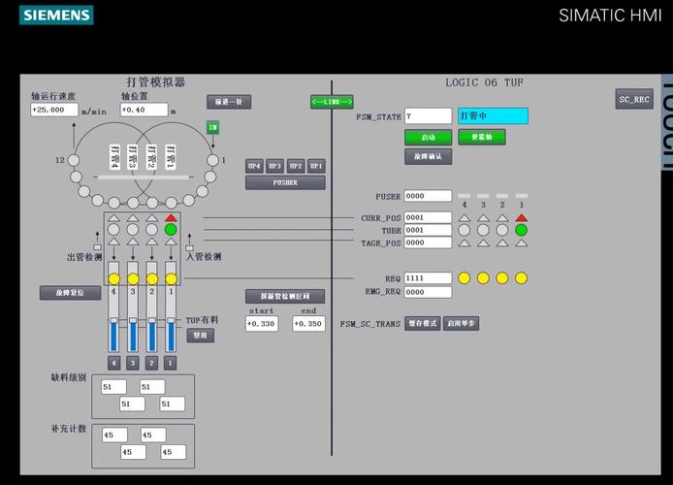Click the first yellow REQ indicator light
The image size is (673, 485).
coord(464,278)
